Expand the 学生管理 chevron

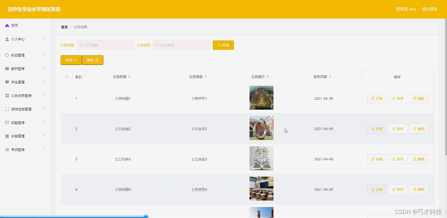tap(44, 82)
